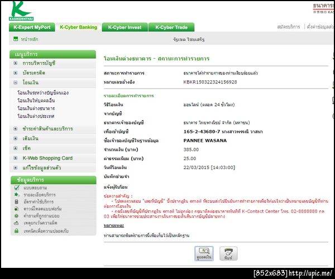This screenshot has height=279, width=335.
Task: Open the K-Expert MyPort tab
Action: coord(32,27)
